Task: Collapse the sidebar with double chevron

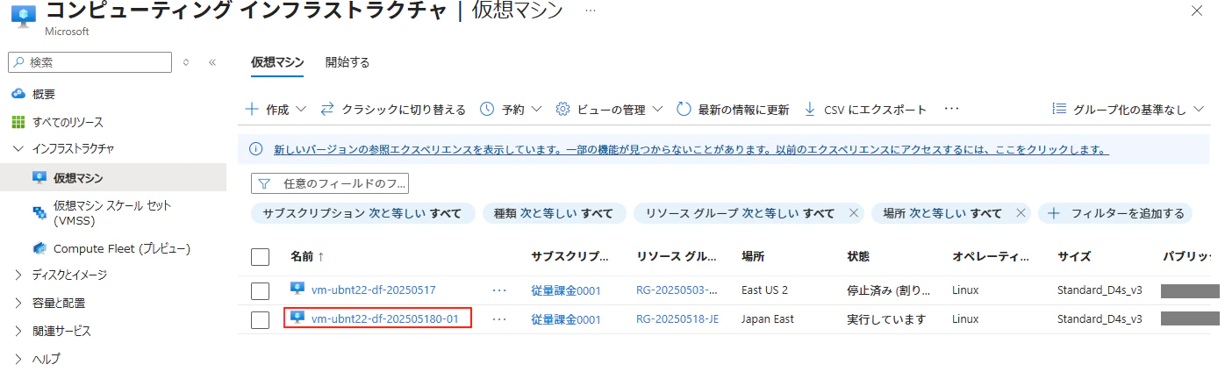Action: point(212,62)
